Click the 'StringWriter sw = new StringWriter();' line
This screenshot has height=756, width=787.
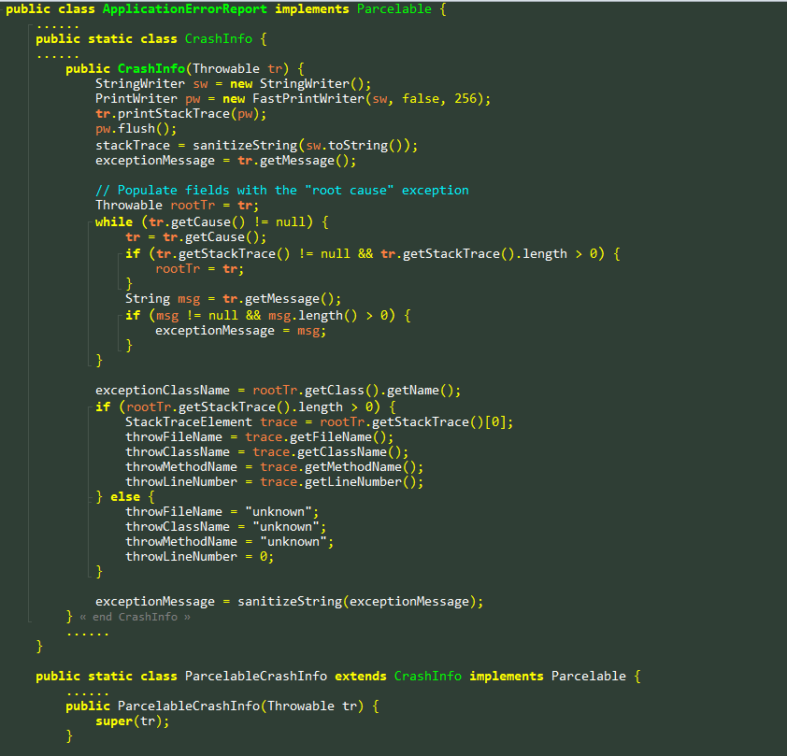234,84
